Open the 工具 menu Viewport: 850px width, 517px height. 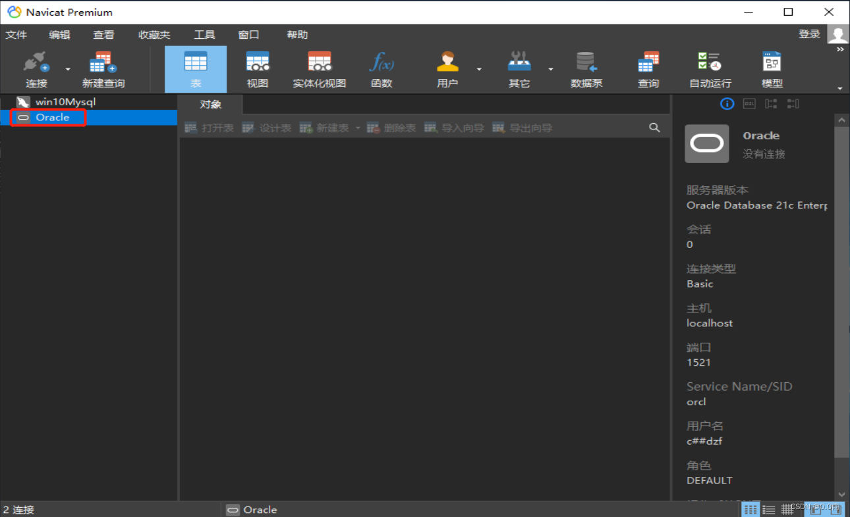click(205, 35)
